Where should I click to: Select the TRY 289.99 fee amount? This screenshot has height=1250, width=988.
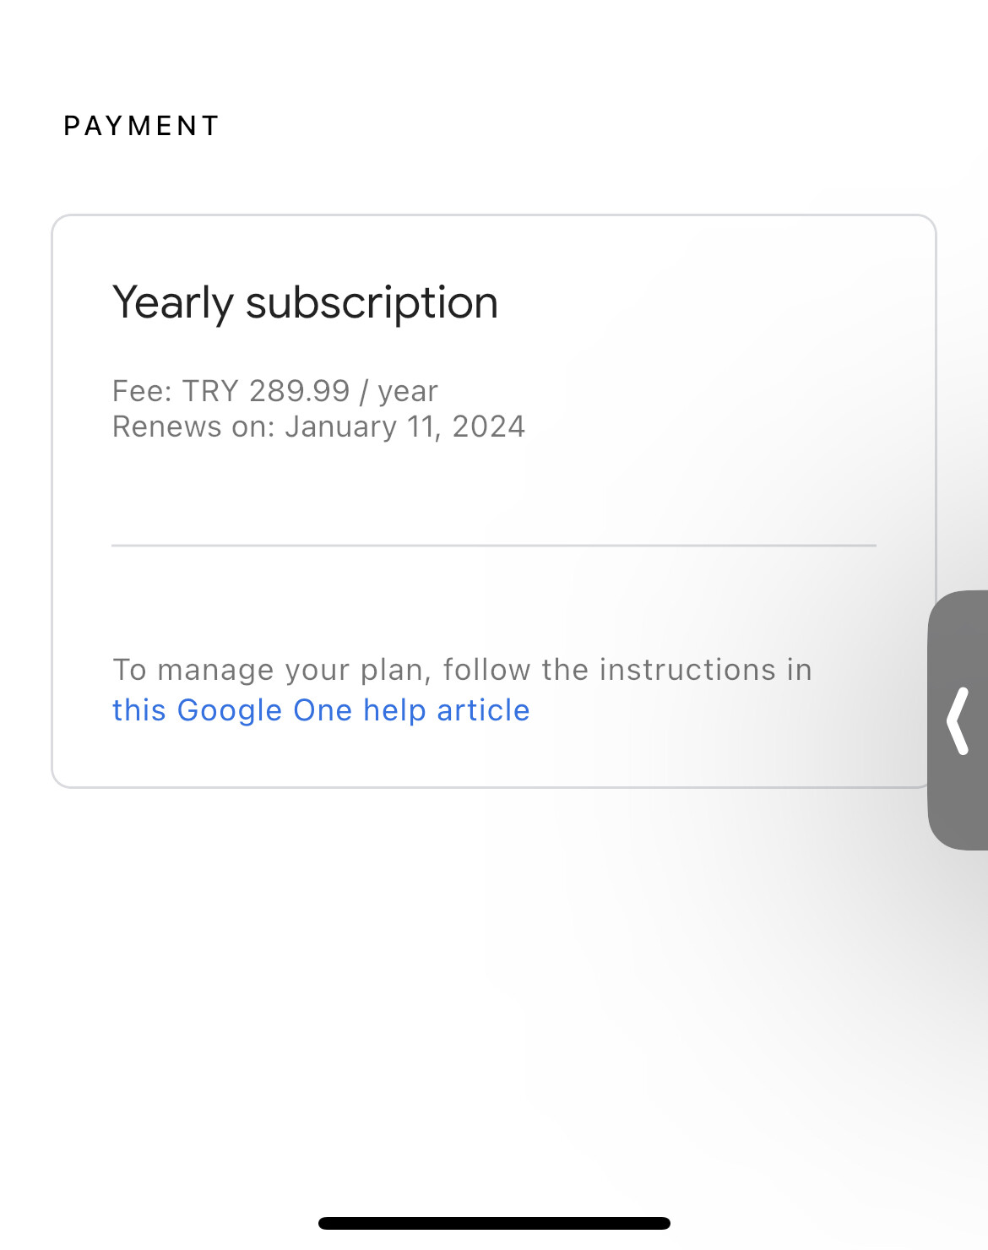coord(266,391)
